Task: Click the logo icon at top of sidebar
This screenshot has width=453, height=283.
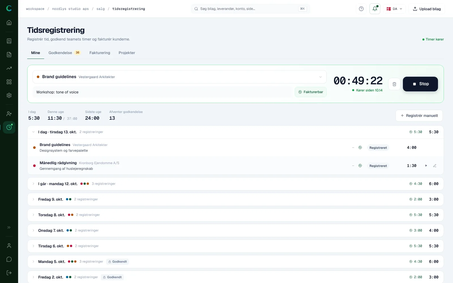Action: [x=9, y=8]
